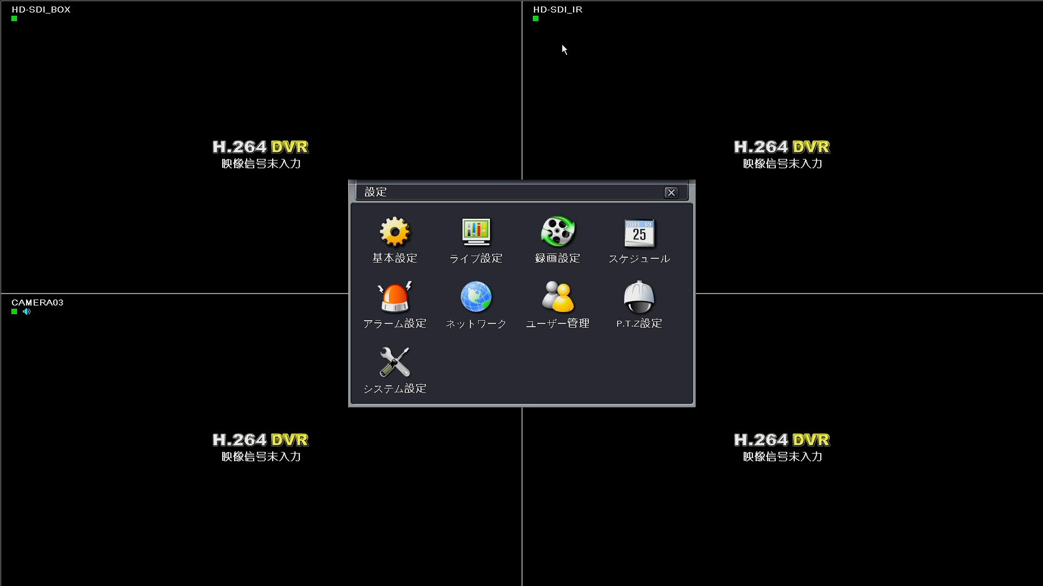
Task: Open the 録画設定 film reel icon
Action: [x=557, y=232]
